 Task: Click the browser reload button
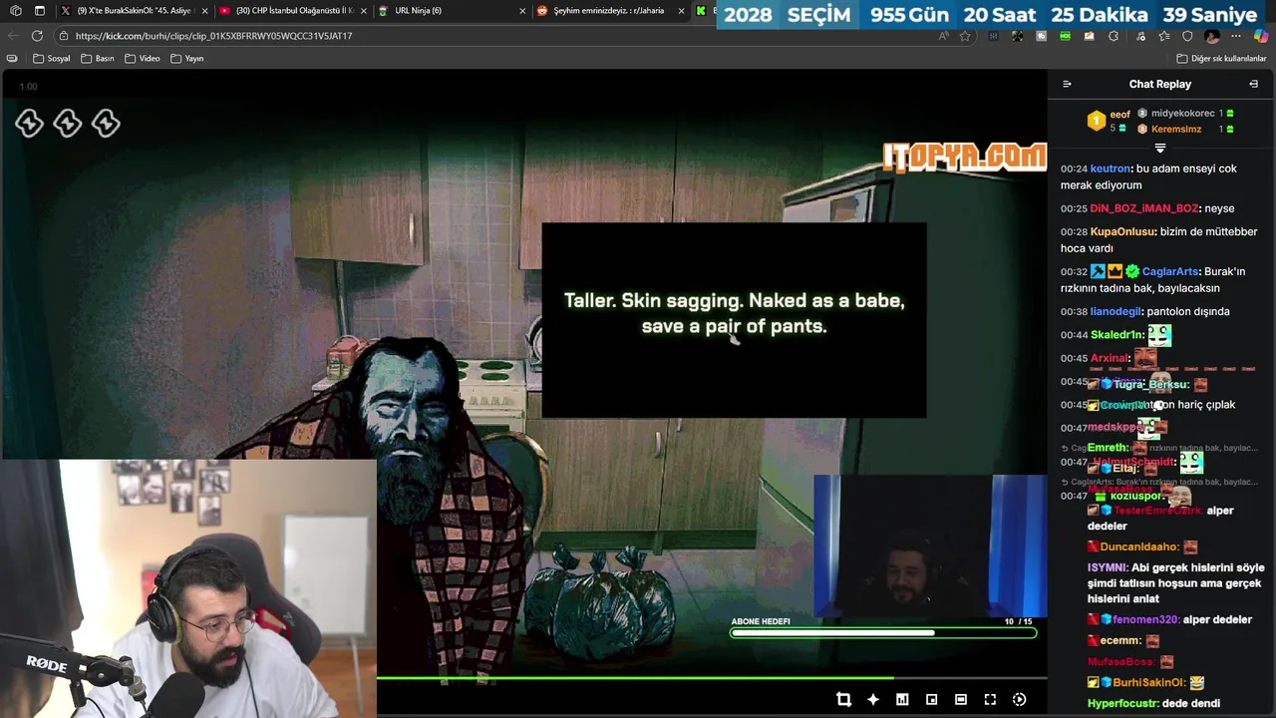click(x=37, y=36)
